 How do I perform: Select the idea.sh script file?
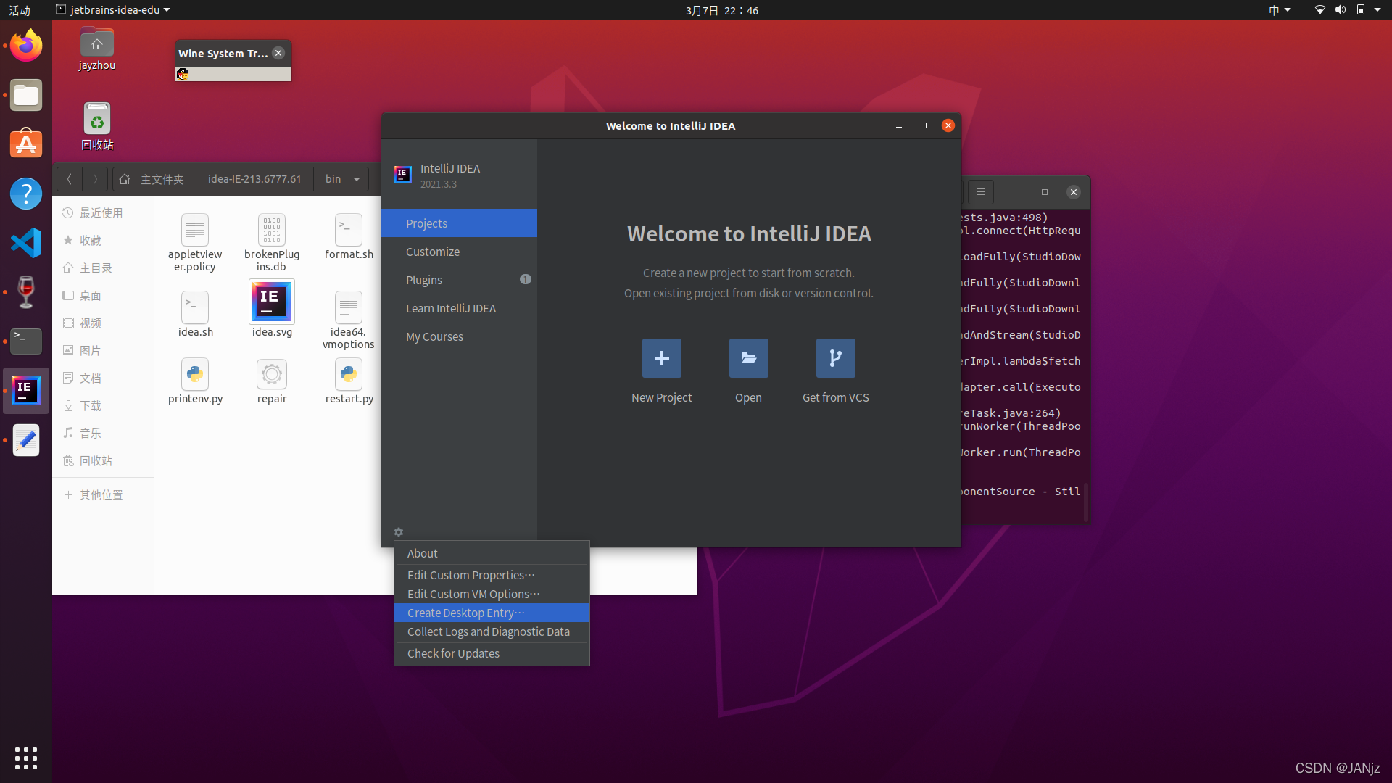tap(195, 307)
